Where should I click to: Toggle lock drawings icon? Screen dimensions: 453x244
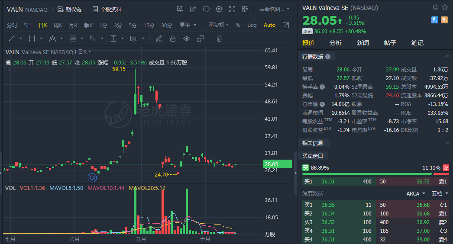tap(173, 39)
